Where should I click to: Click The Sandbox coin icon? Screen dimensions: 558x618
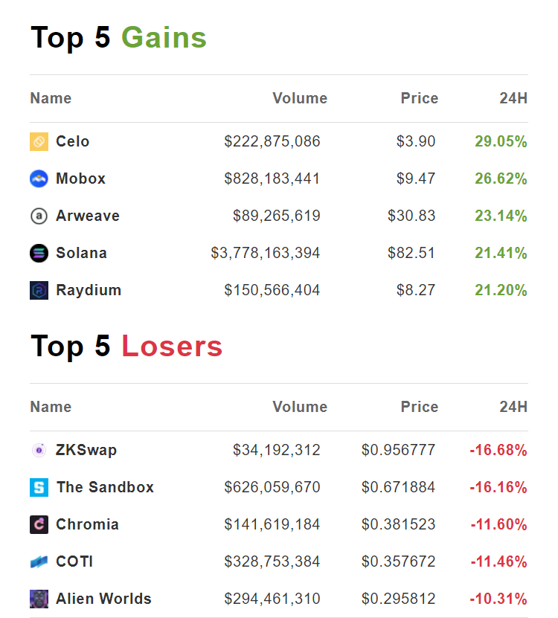pos(39,487)
